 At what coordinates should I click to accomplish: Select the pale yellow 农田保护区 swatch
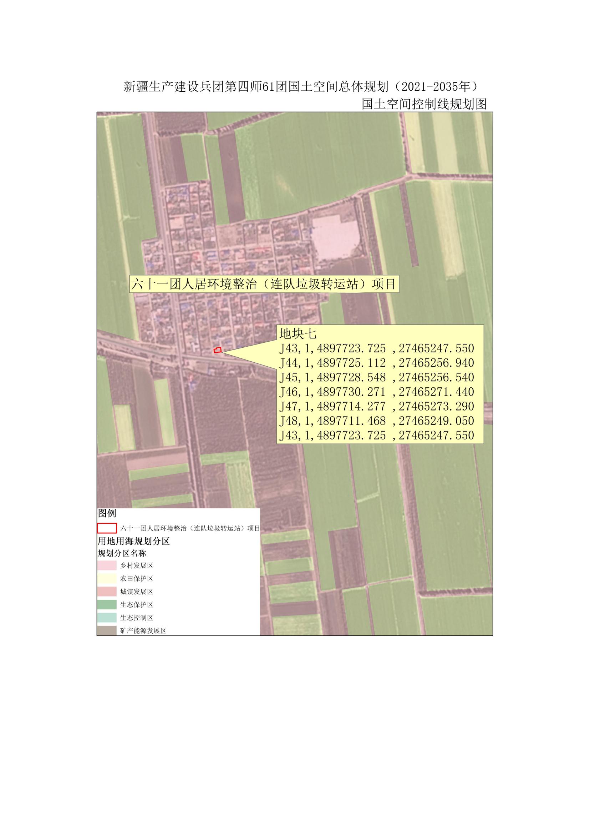107,579
